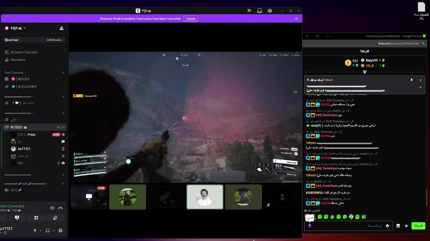The width and height of the screenshot is (430, 241).
Task: Open the Activities launcher button
Action: tap(36, 218)
